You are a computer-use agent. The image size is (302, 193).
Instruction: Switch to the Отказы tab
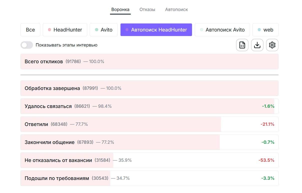pyautogui.click(x=147, y=9)
